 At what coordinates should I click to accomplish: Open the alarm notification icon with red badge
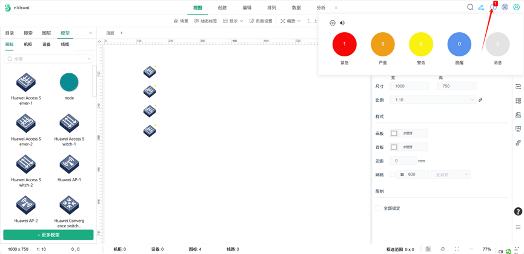pos(493,7)
